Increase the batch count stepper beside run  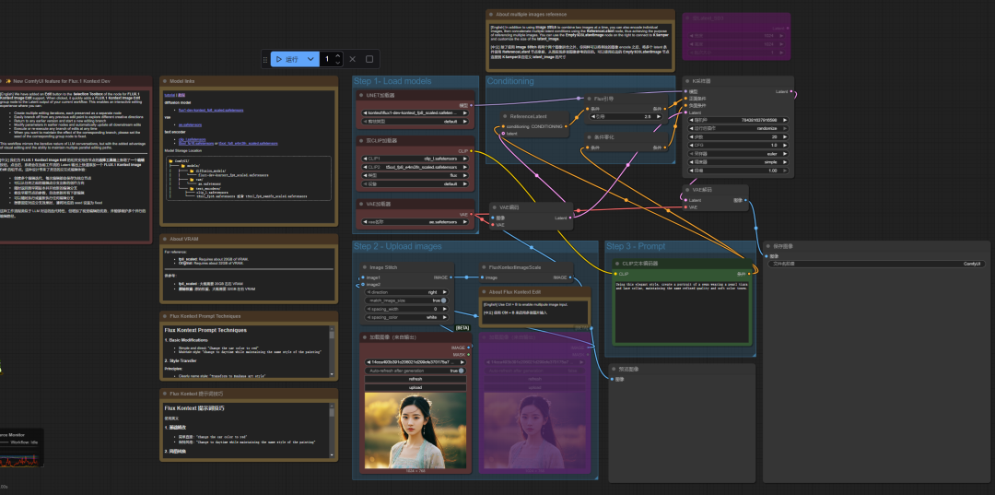(x=338, y=56)
